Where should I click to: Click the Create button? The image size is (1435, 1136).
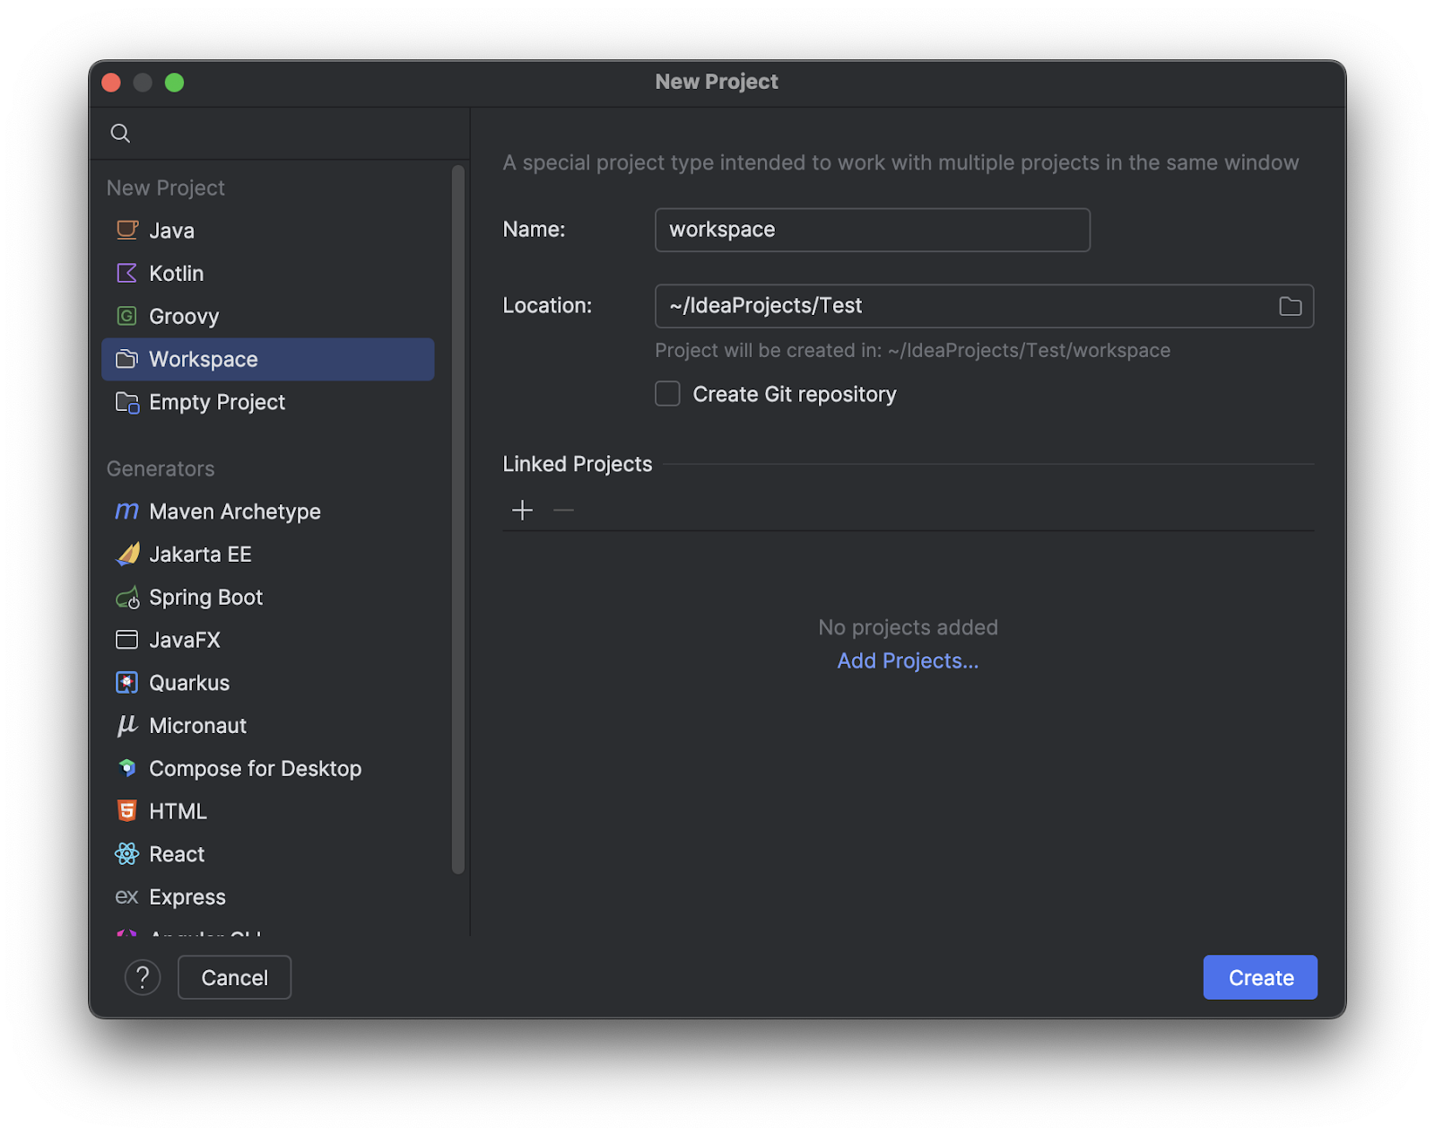point(1260,977)
